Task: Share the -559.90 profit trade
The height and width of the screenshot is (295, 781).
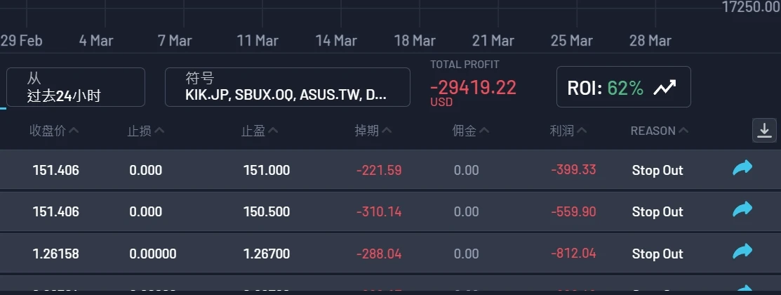Action: tap(742, 210)
